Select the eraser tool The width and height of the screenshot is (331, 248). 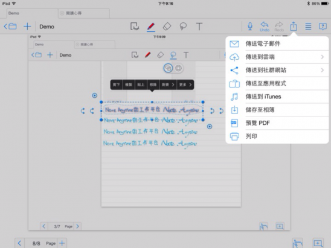tap(167, 27)
